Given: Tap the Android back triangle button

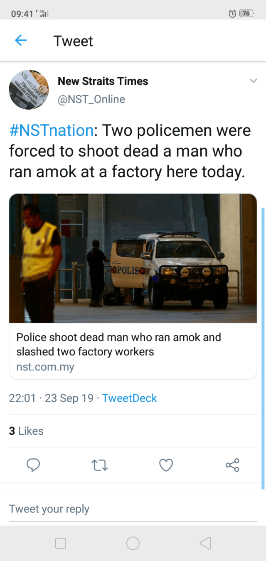Looking at the screenshot, I should click(x=205, y=543).
